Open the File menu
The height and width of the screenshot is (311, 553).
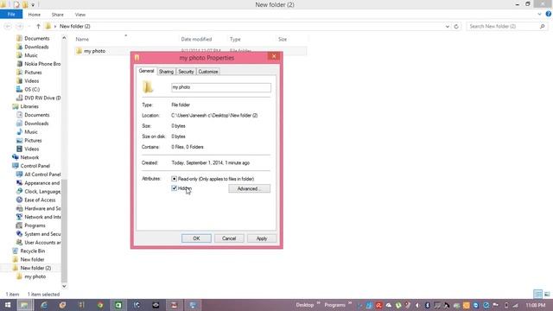coord(11,15)
